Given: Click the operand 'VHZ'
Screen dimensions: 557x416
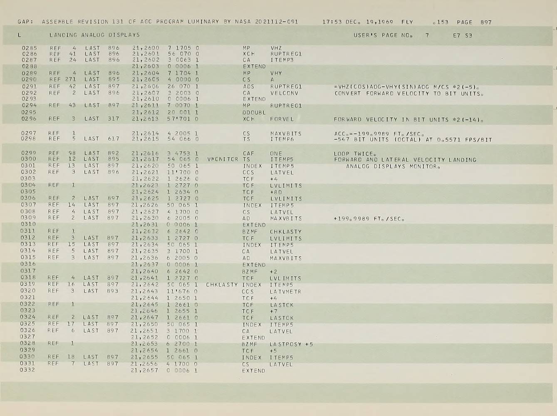Looking at the screenshot, I should [x=276, y=48].
